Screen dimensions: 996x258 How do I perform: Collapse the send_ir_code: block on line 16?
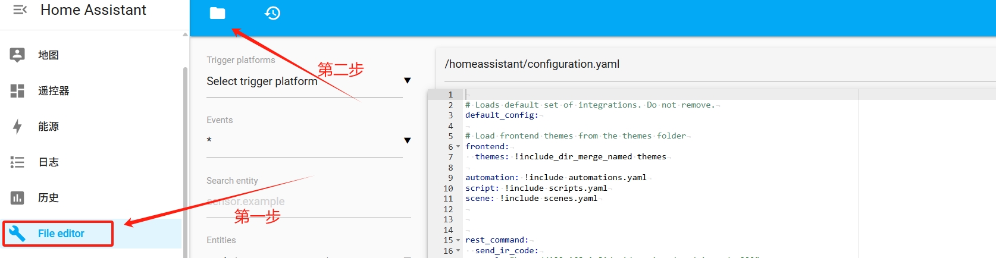pyautogui.click(x=458, y=251)
